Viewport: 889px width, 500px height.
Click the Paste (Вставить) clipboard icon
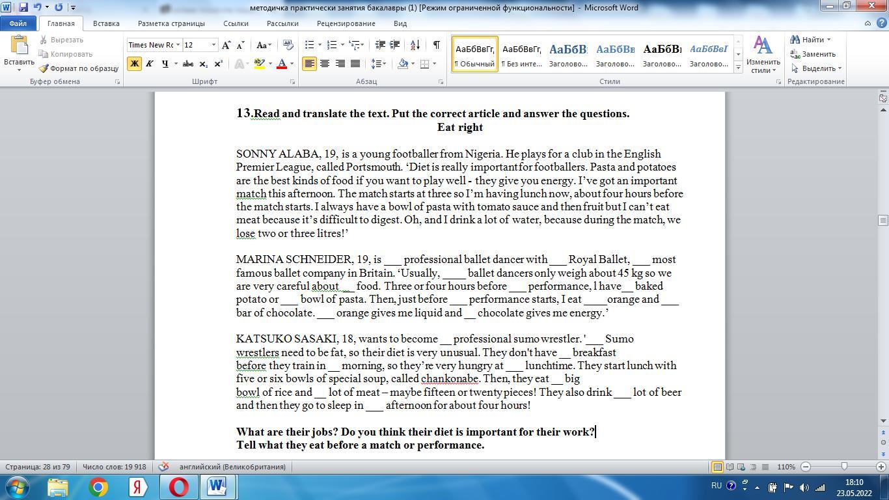pyautogui.click(x=19, y=45)
